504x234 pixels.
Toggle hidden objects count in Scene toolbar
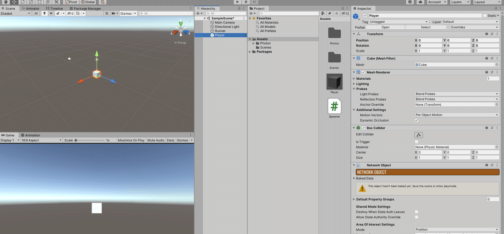(70, 13)
